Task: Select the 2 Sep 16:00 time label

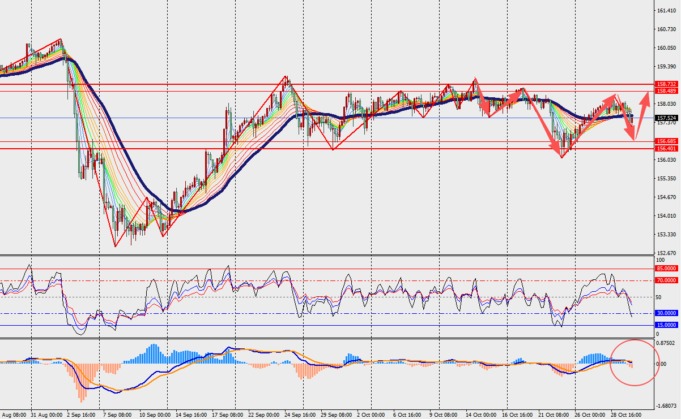Action: coord(82,414)
